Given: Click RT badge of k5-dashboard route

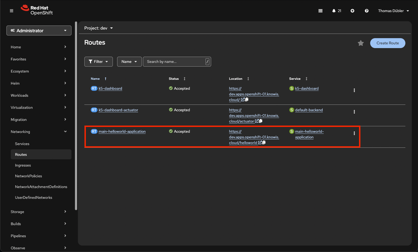Looking at the screenshot, I should (94, 88).
